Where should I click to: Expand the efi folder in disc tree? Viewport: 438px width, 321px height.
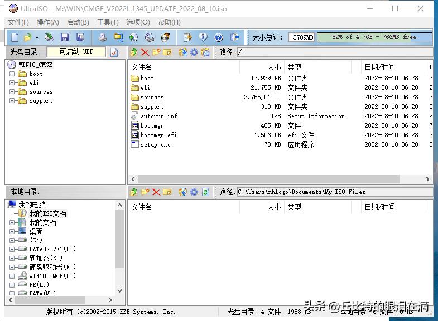point(12,82)
